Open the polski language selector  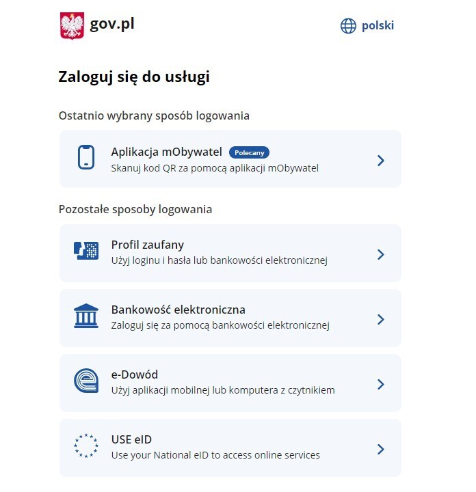367,26
